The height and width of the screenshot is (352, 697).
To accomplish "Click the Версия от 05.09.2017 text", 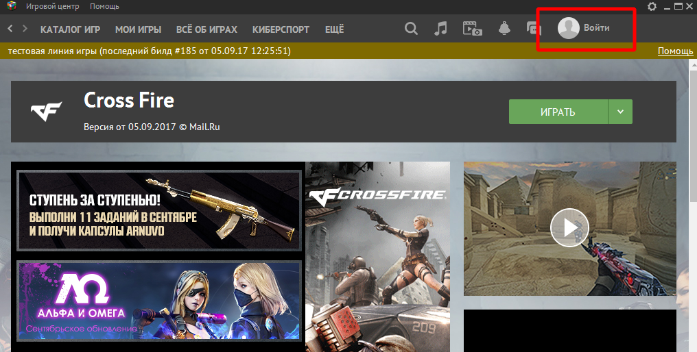I will pos(152,127).
